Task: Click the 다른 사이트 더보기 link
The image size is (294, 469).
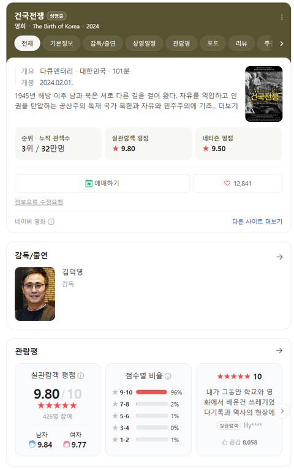Action: tap(257, 222)
